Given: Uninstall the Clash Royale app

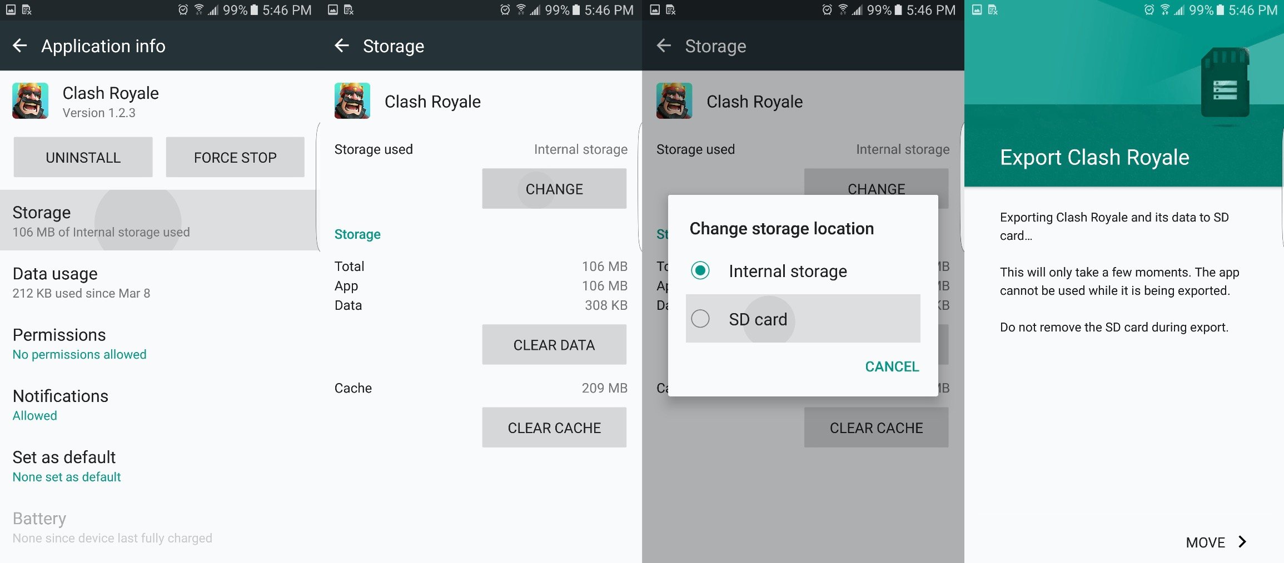Looking at the screenshot, I should click(x=83, y=158).
